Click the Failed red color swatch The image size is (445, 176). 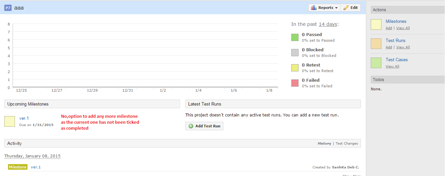(x=295, y=83)
